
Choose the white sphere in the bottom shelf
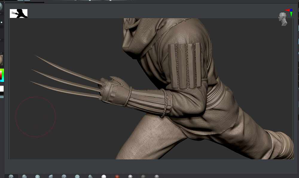tap(104, 177)
